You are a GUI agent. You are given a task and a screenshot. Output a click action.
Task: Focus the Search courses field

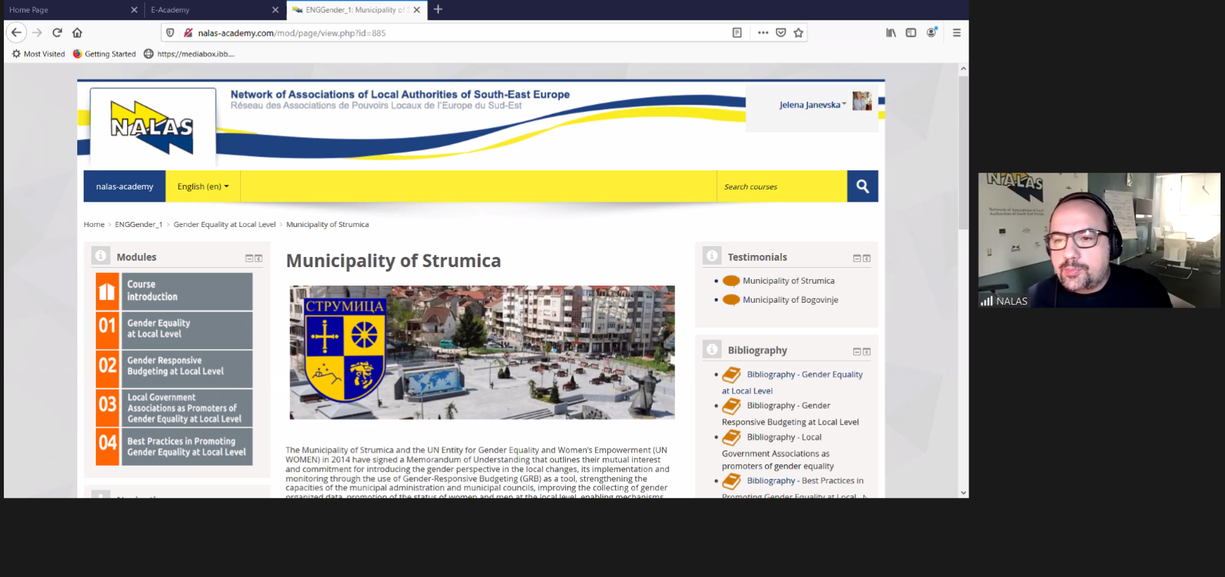(782, 186)
